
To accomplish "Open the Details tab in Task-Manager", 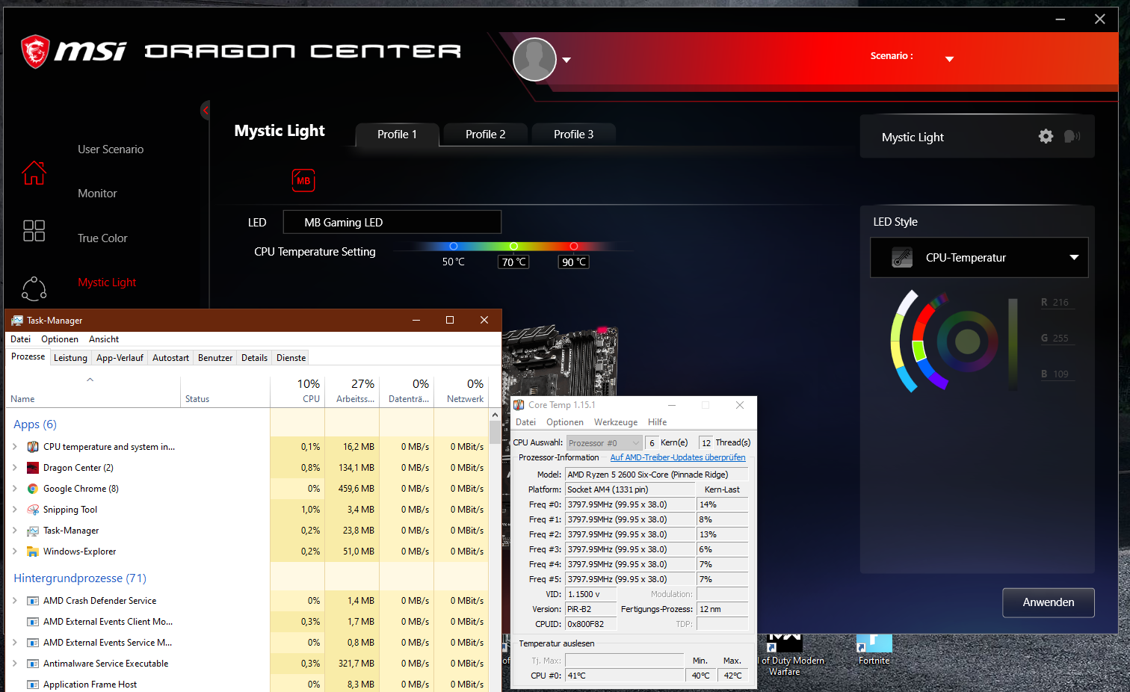I will click(254, 358).
